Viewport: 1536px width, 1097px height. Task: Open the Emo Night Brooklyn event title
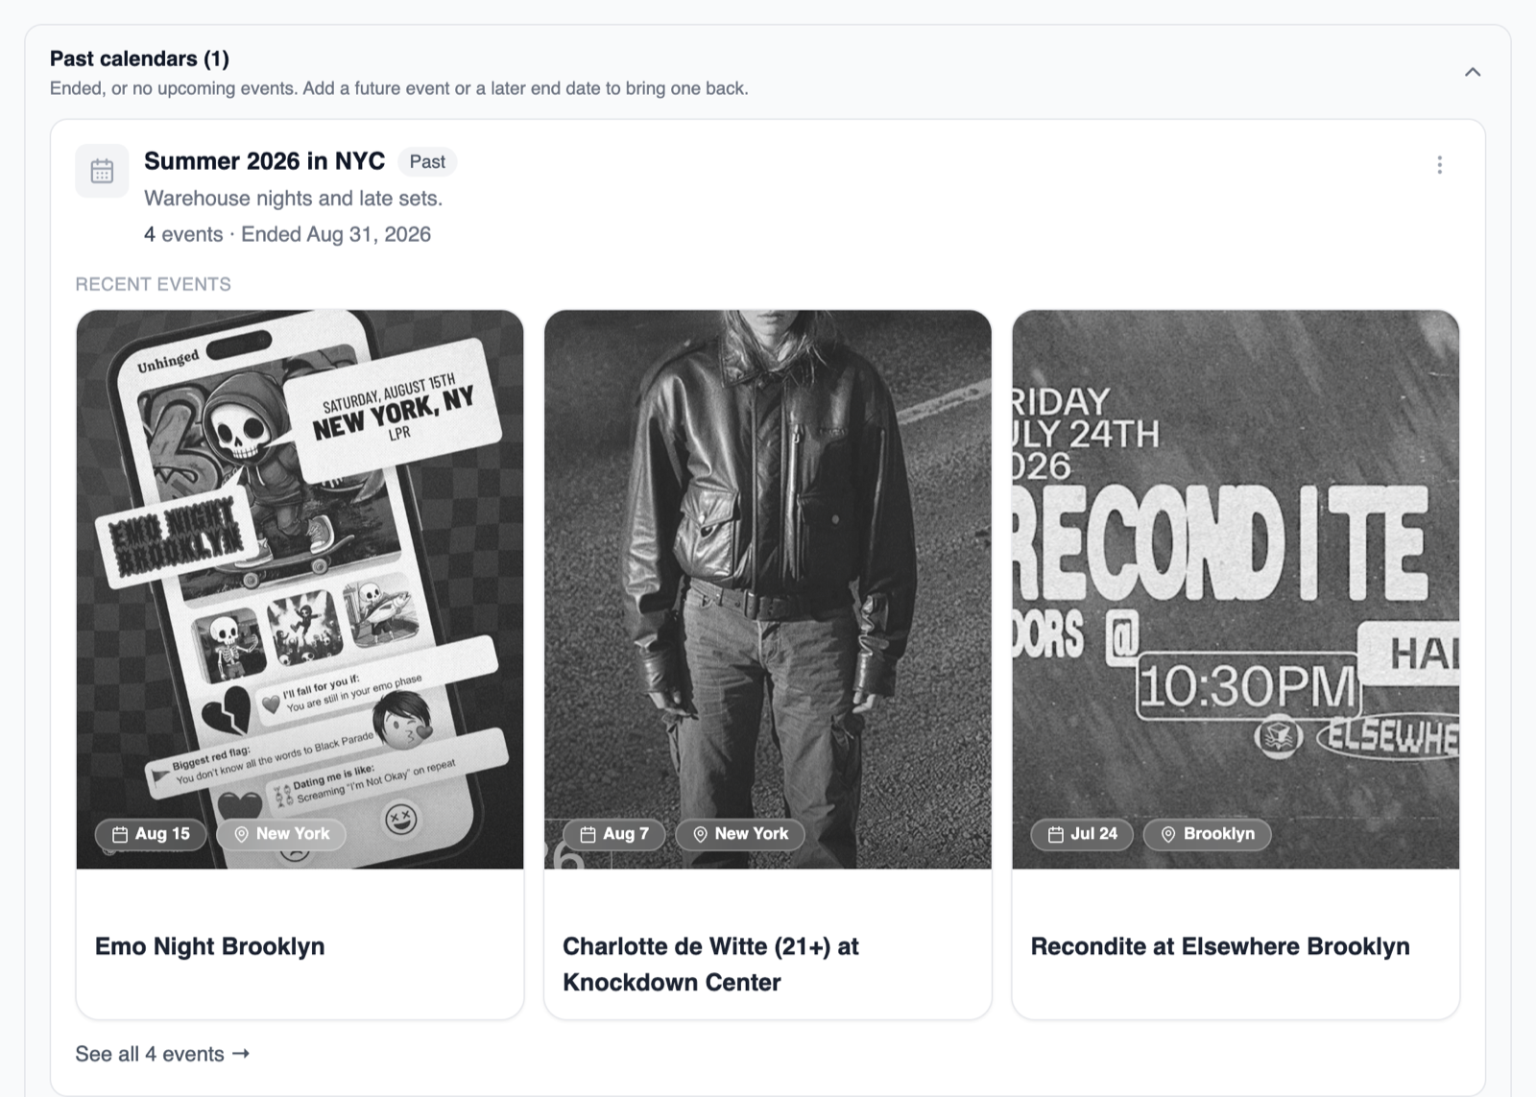(210, 946)
